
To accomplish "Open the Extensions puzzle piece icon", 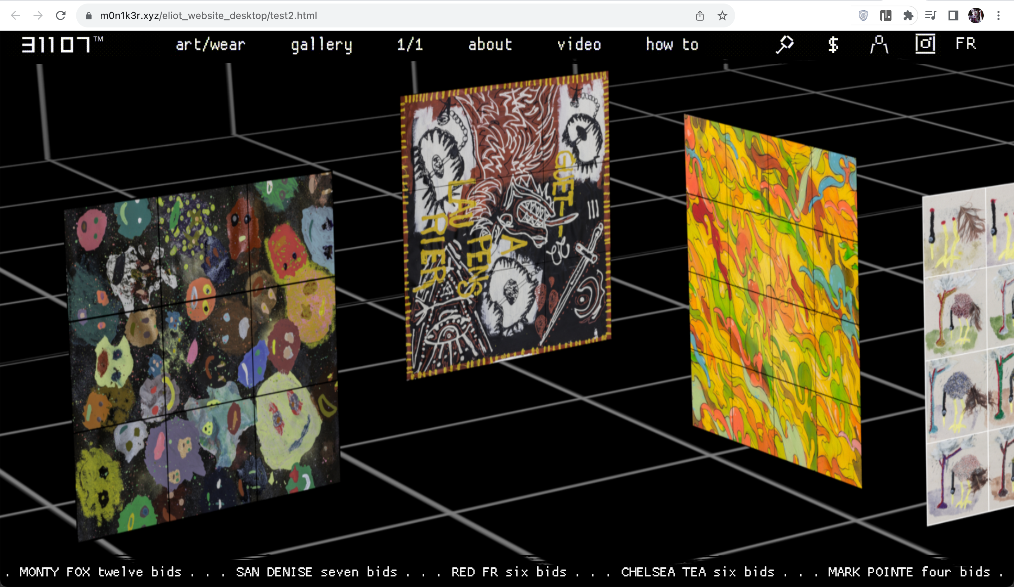I will (908, 16).
